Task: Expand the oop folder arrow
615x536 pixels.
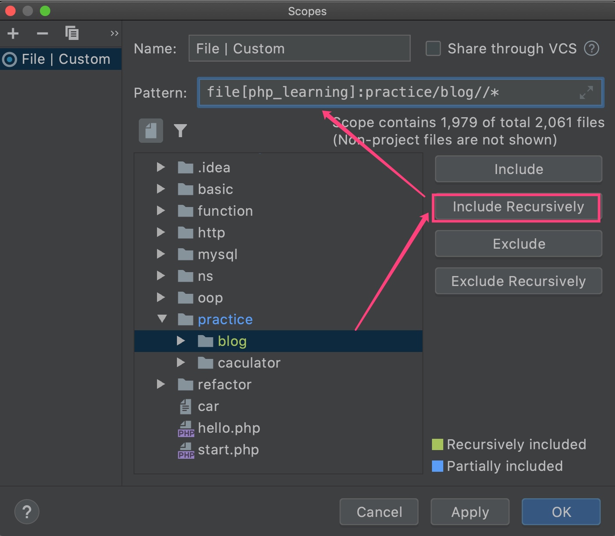Action: 161,297
